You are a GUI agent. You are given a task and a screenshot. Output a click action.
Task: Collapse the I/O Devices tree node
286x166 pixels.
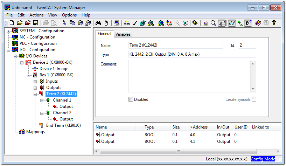(x=15, y=56)
